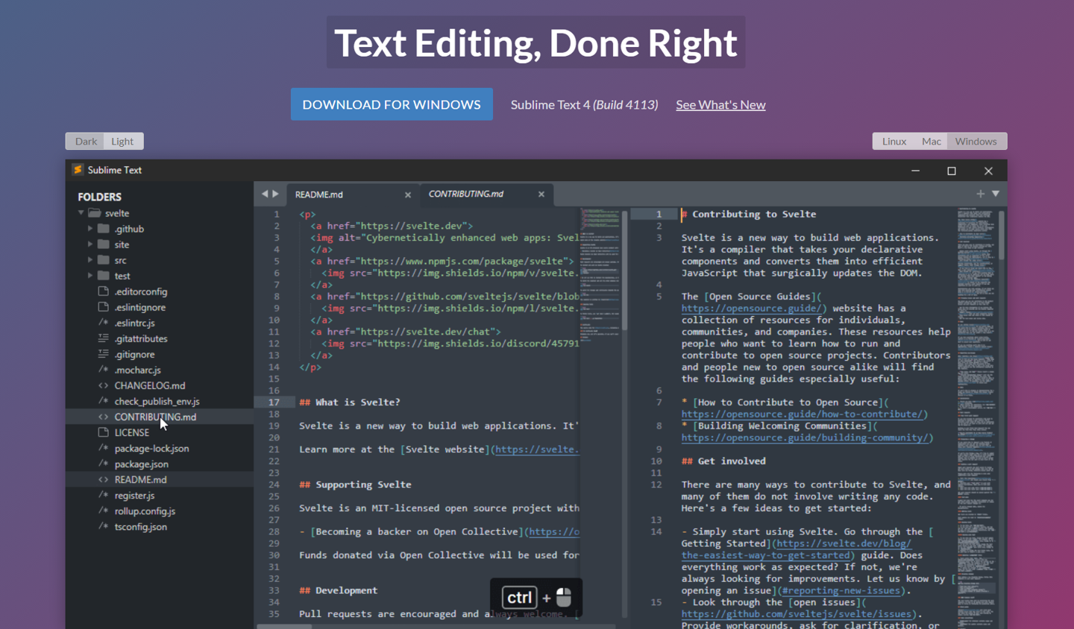Click the 'Get involved' heading in editor
Viewport: 1074px width, 629px height.
(x=723, y=461)
